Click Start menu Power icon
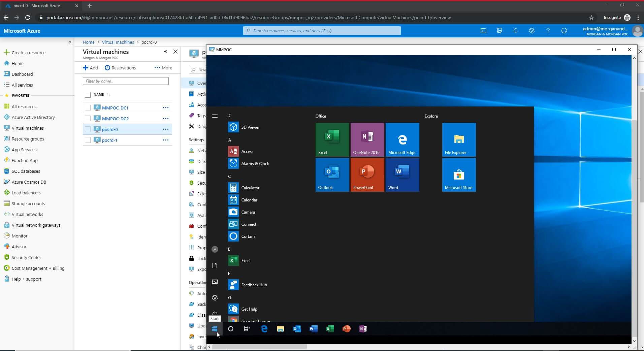Image resolution: width=644 pixels, height=351 pixels. click(215, 313)
